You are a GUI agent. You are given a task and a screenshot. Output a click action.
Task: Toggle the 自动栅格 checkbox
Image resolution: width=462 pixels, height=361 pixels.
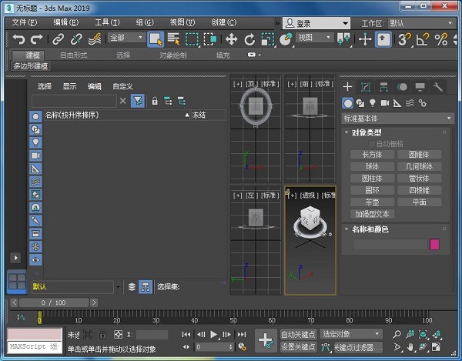371,143
